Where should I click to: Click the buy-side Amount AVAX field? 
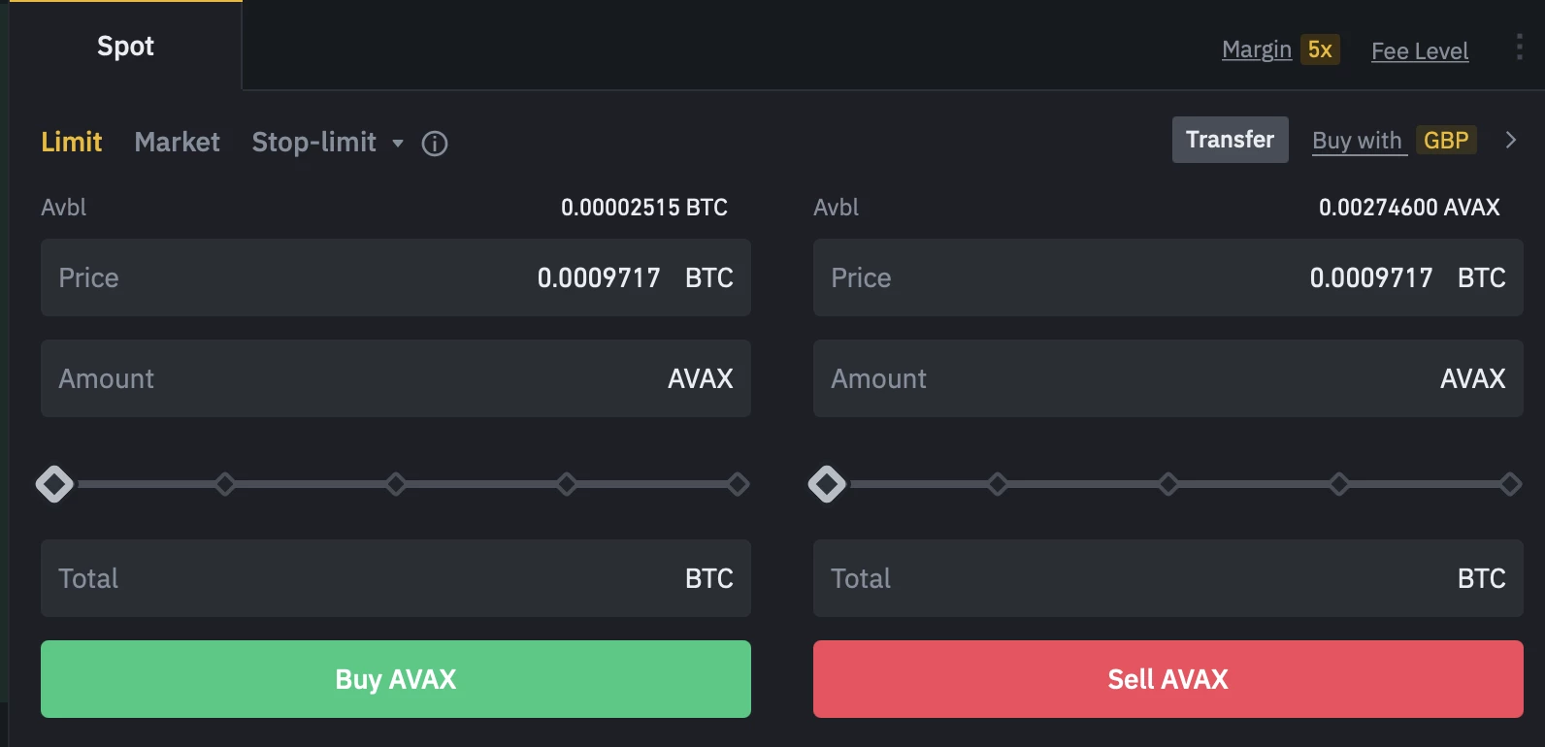point(395,378)
